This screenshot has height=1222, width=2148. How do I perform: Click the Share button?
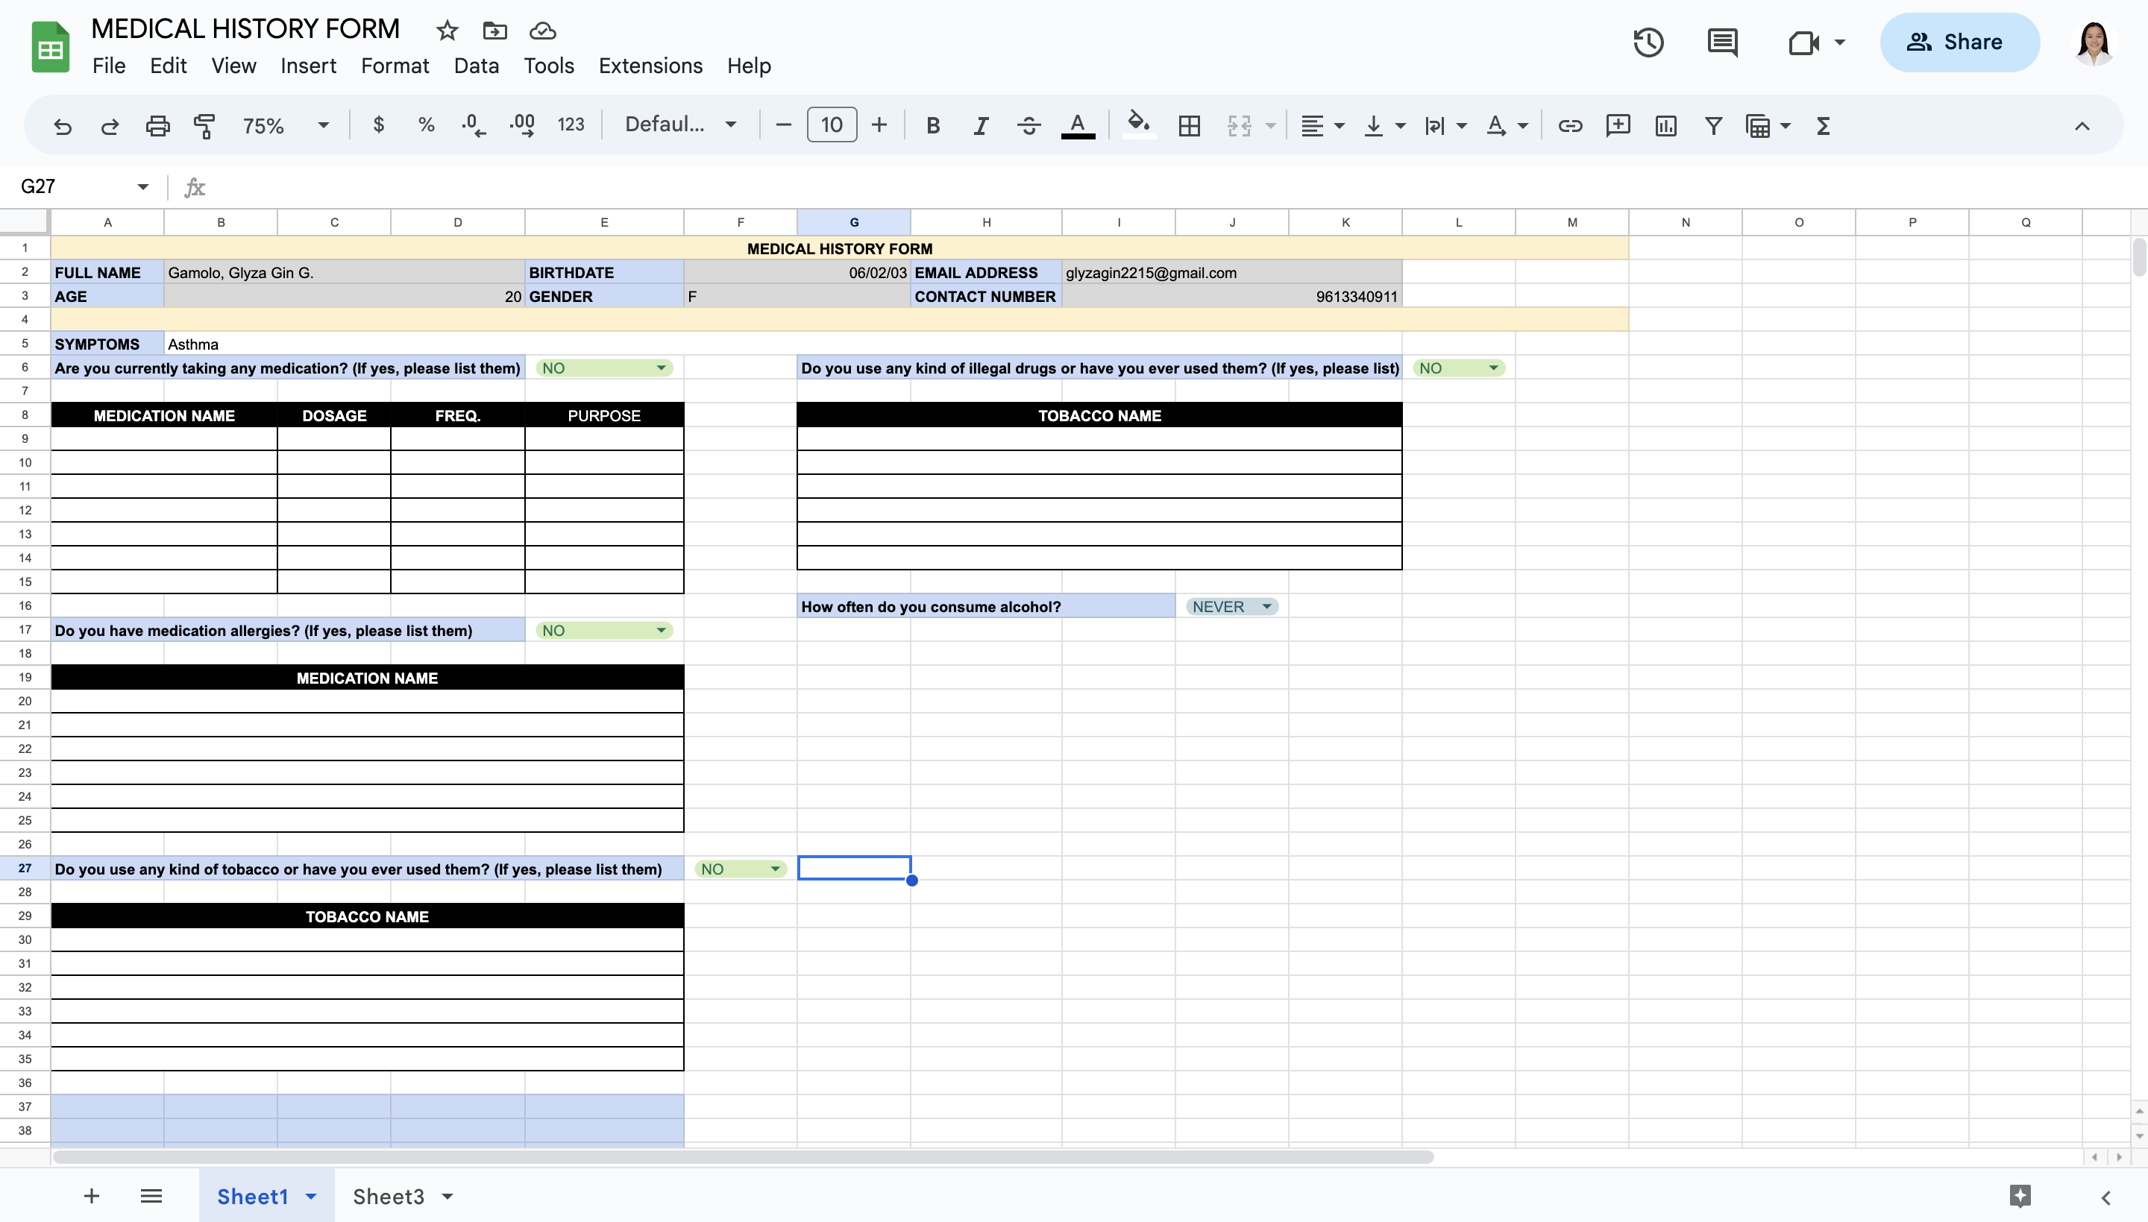point(1959,42)
